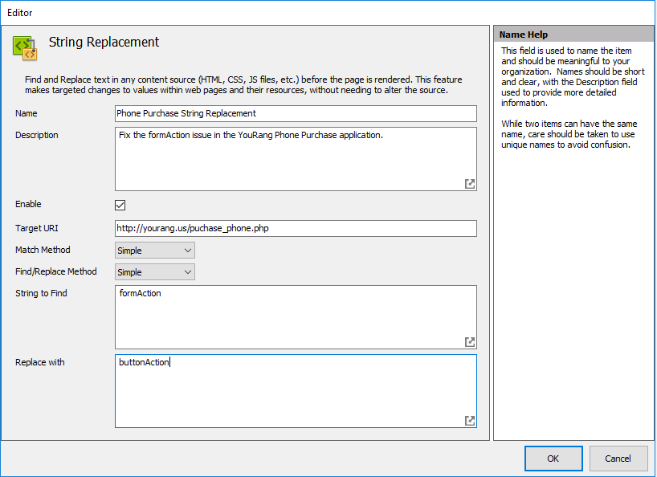Expand the Match Method dropdown
Viewport: 657px width, 477px height.
(155, 251)
